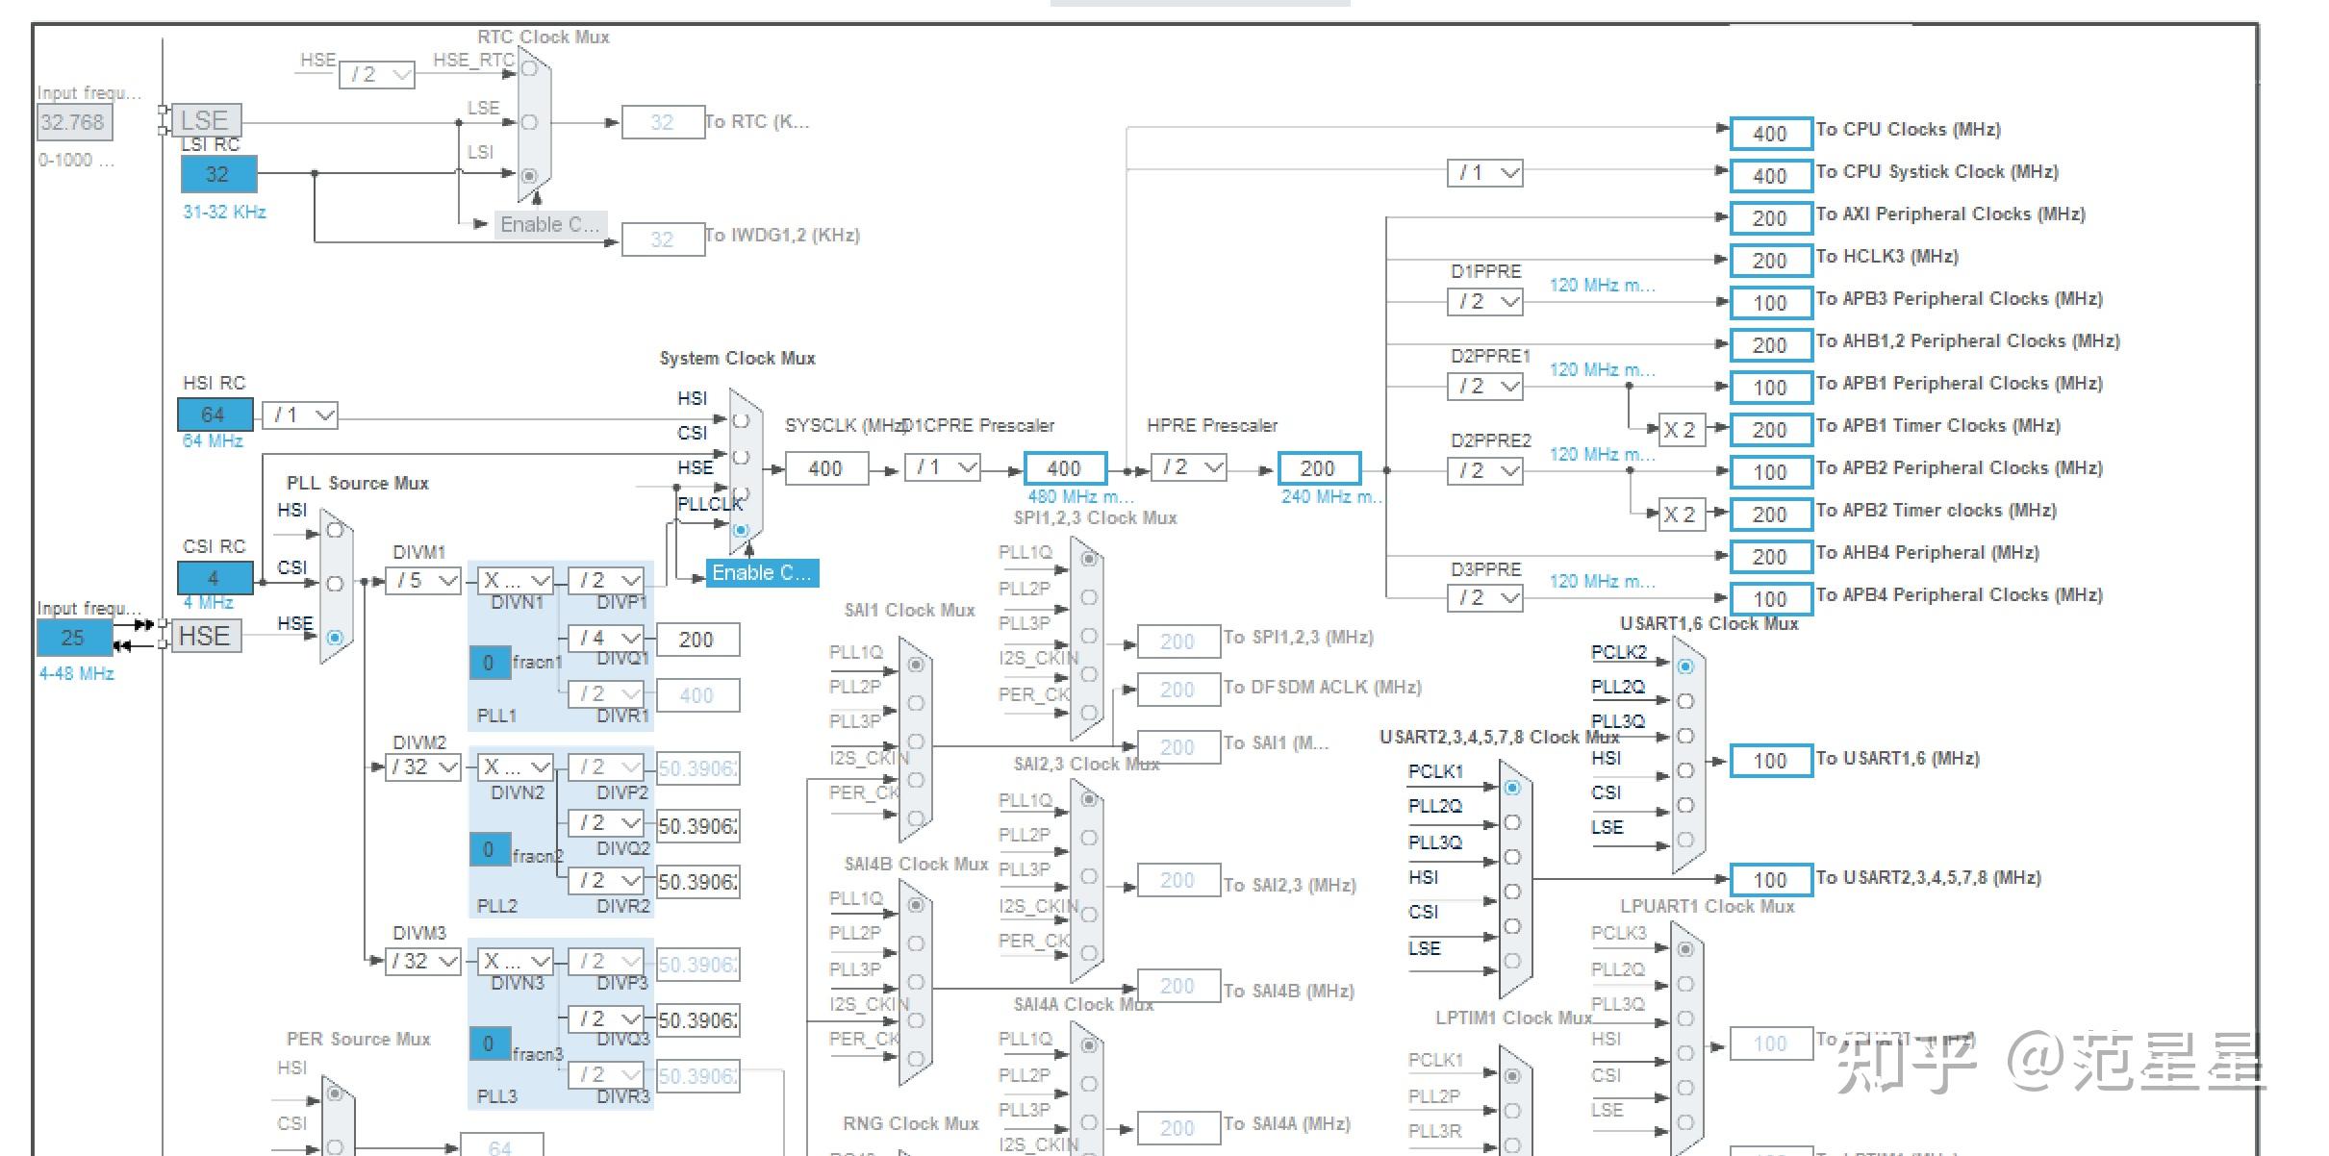Open the D1PPRE /2 dropdown
Screen dimensions: 2329x1156
click(1485, 302)
